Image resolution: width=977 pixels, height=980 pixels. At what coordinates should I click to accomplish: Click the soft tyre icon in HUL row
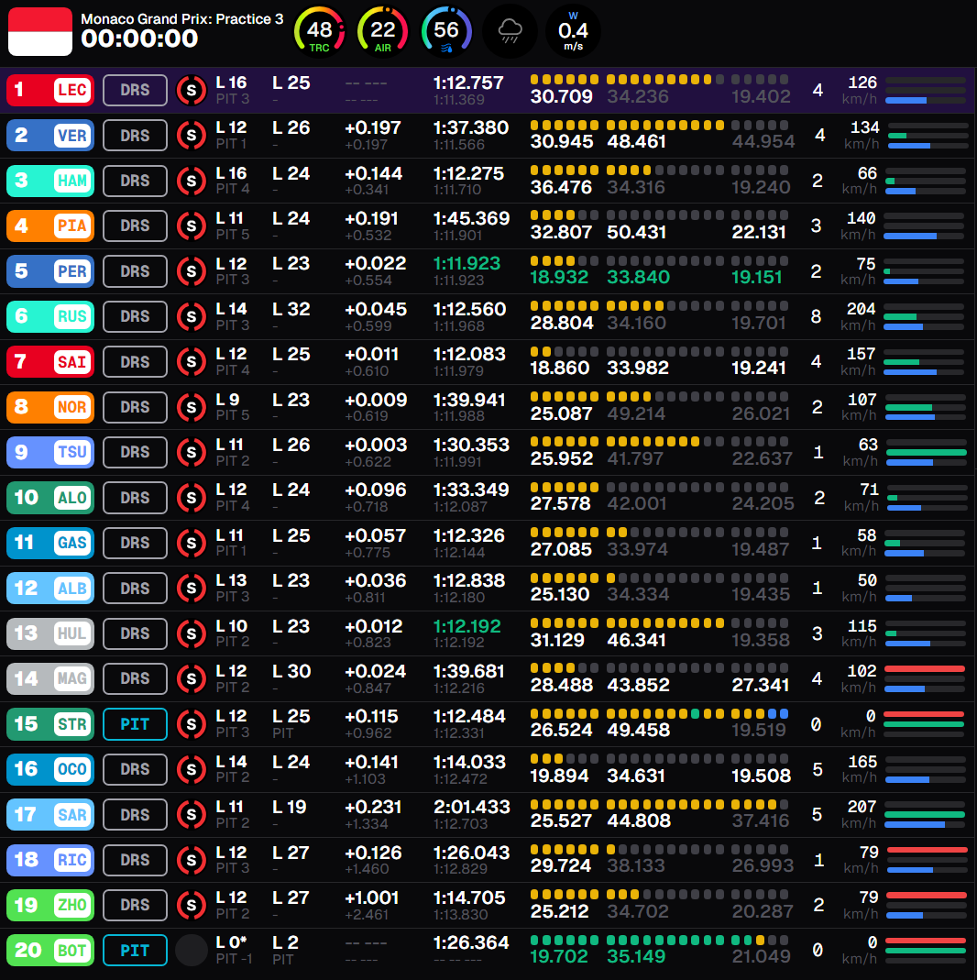(192, 633)
